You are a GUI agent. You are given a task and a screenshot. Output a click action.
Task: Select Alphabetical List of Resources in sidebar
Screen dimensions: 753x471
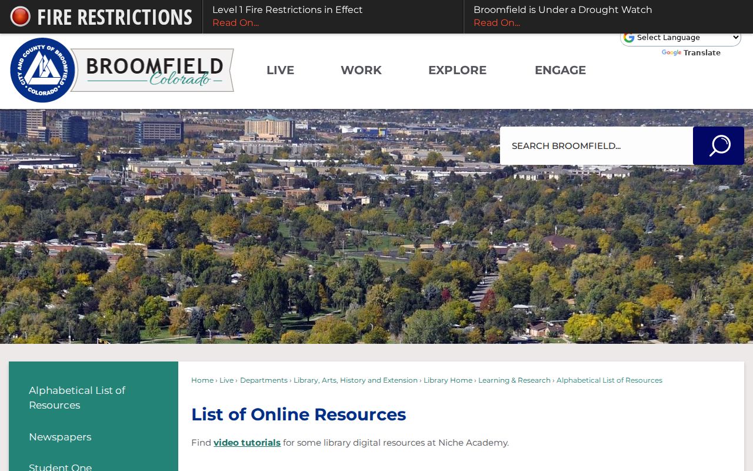(77, 398)
